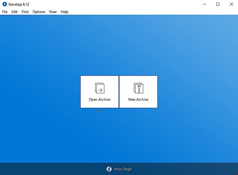This screenshot has width=238, height=175.
Task: Click the Bandizip logo in the title bar
Action: click(4, 4)
